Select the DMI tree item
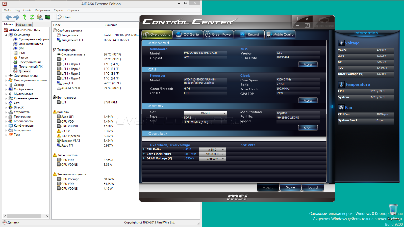 19,48
